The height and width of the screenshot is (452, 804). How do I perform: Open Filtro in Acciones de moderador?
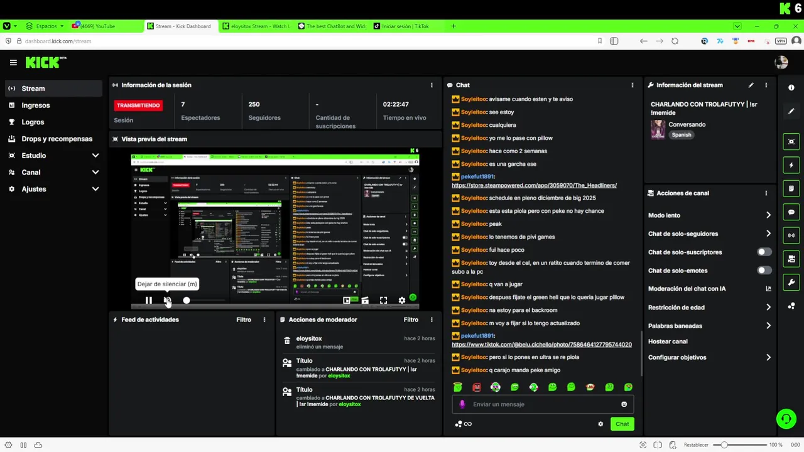click(411, 320)
